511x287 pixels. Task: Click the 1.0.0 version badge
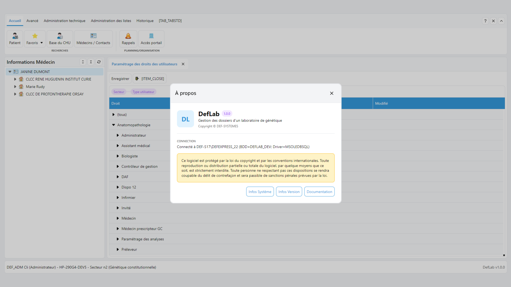(227, 114)
